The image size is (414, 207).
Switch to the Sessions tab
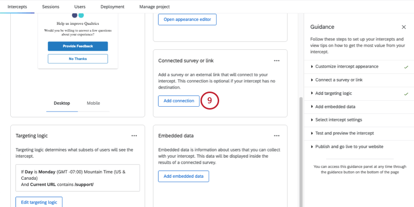coord(51,7)
